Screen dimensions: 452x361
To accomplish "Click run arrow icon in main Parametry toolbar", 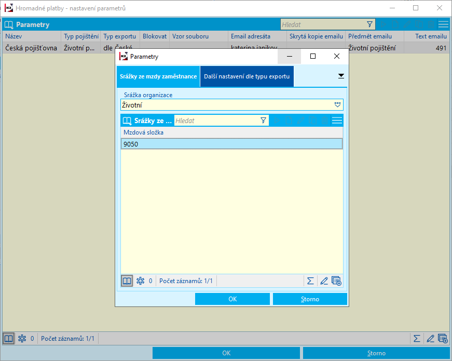I will coord(383,25).
